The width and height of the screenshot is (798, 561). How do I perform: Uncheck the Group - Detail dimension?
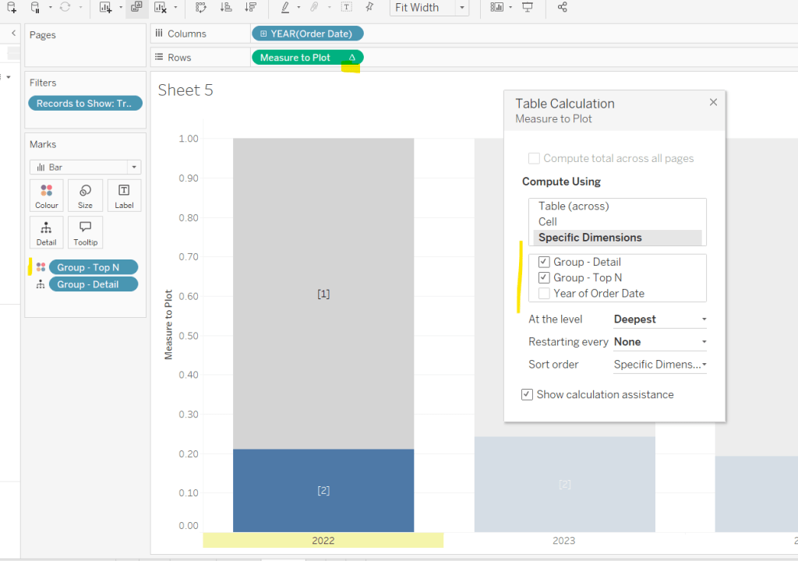[x=544, y=263]
